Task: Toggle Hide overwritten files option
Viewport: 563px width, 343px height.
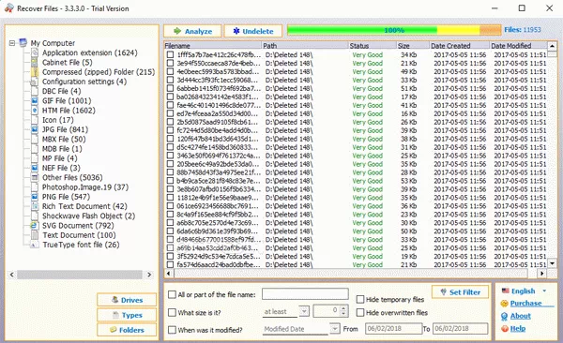Action: [360, 312]
